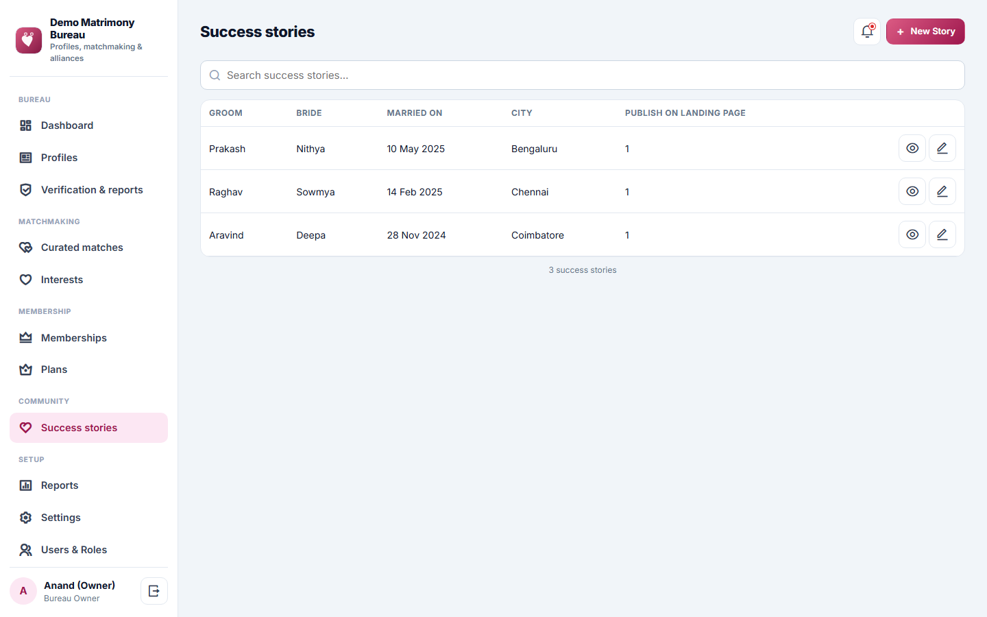
Task: Open Plans page
Action: click(88, 370)
